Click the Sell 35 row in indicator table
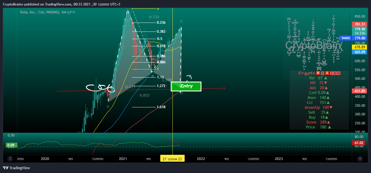The height and width of the screenshot is (173, 371). [x=318, y=112]
